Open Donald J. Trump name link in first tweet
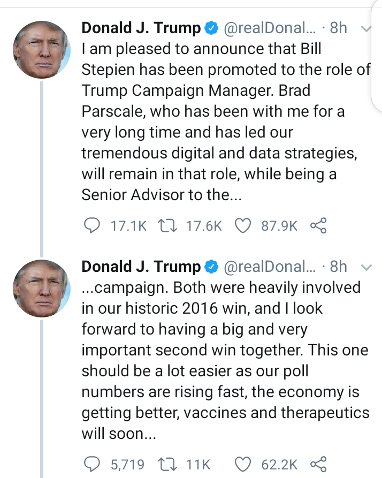Screen dimensions: 382x478 (x=141, y=28)
